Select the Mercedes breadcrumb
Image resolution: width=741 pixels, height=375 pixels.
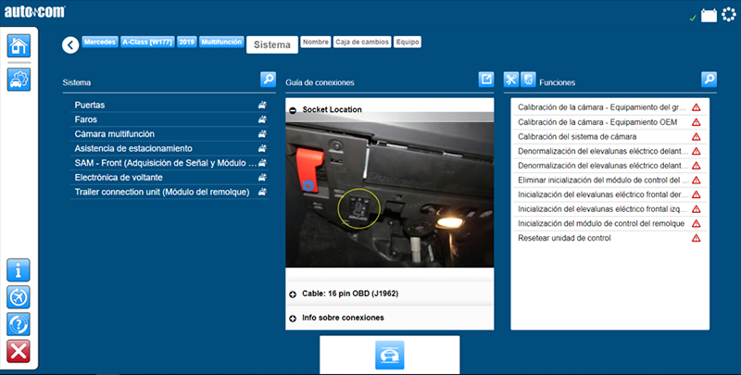click(100, 42)
